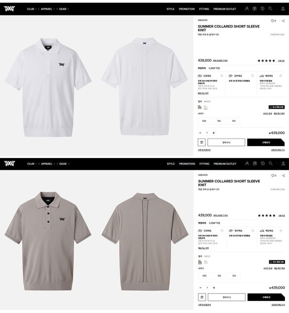
Task: Open PREMIUM OUTLET in the lower header
Action: point(225,164)
